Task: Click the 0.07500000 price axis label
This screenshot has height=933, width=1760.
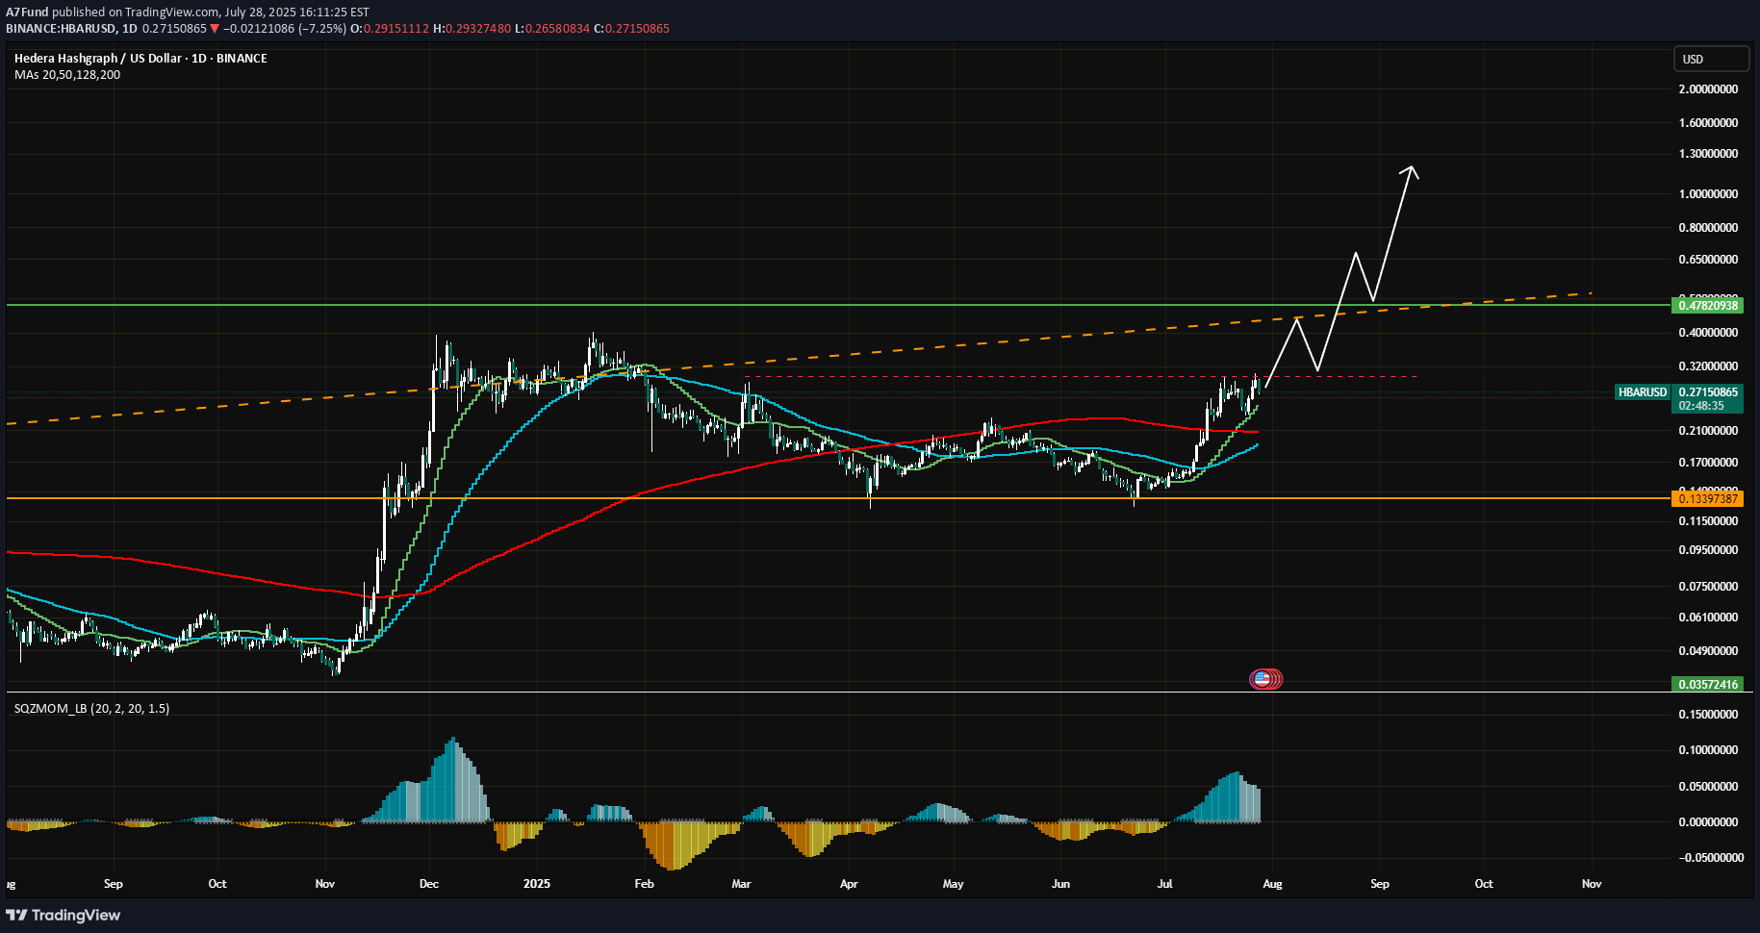Action: pos(1708,585)
